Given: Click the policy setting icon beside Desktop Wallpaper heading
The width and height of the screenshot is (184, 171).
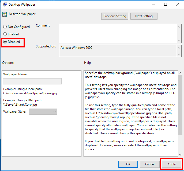Looking at the screenshot, I should (x=5, y=14).
